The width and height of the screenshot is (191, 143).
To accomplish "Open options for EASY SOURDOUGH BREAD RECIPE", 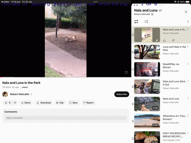I will 188,133.
